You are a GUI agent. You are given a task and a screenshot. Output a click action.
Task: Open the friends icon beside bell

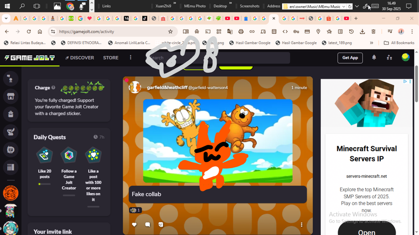point(389,58)
